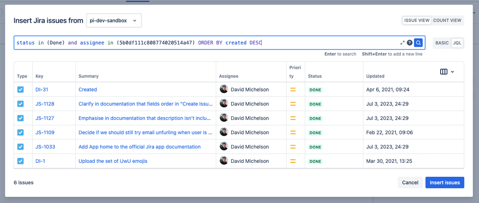
Task: Click assignee avatar in JS-1109 row
Action: pyautogui.click(x=224, y=132)
